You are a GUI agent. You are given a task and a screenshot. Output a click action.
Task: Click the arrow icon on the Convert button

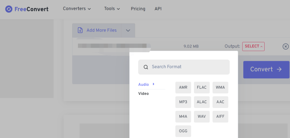click(x=279, y=69)
